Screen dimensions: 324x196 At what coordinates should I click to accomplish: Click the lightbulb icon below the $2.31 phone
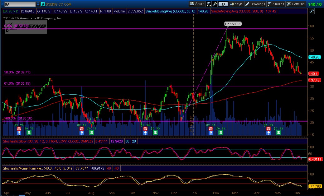[211, 133]
